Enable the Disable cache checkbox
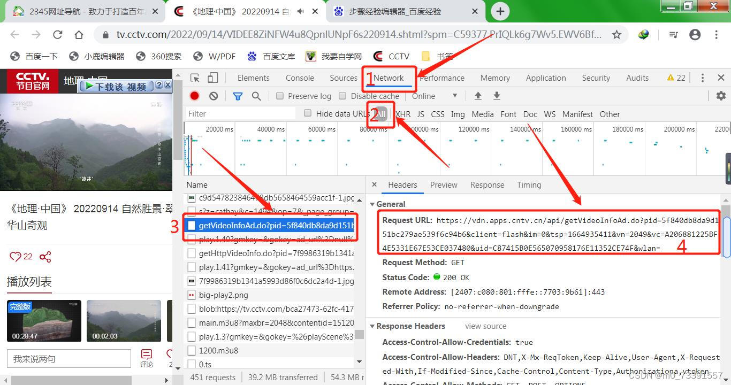This screenshot has width=731, height=385. coord(343,96)
